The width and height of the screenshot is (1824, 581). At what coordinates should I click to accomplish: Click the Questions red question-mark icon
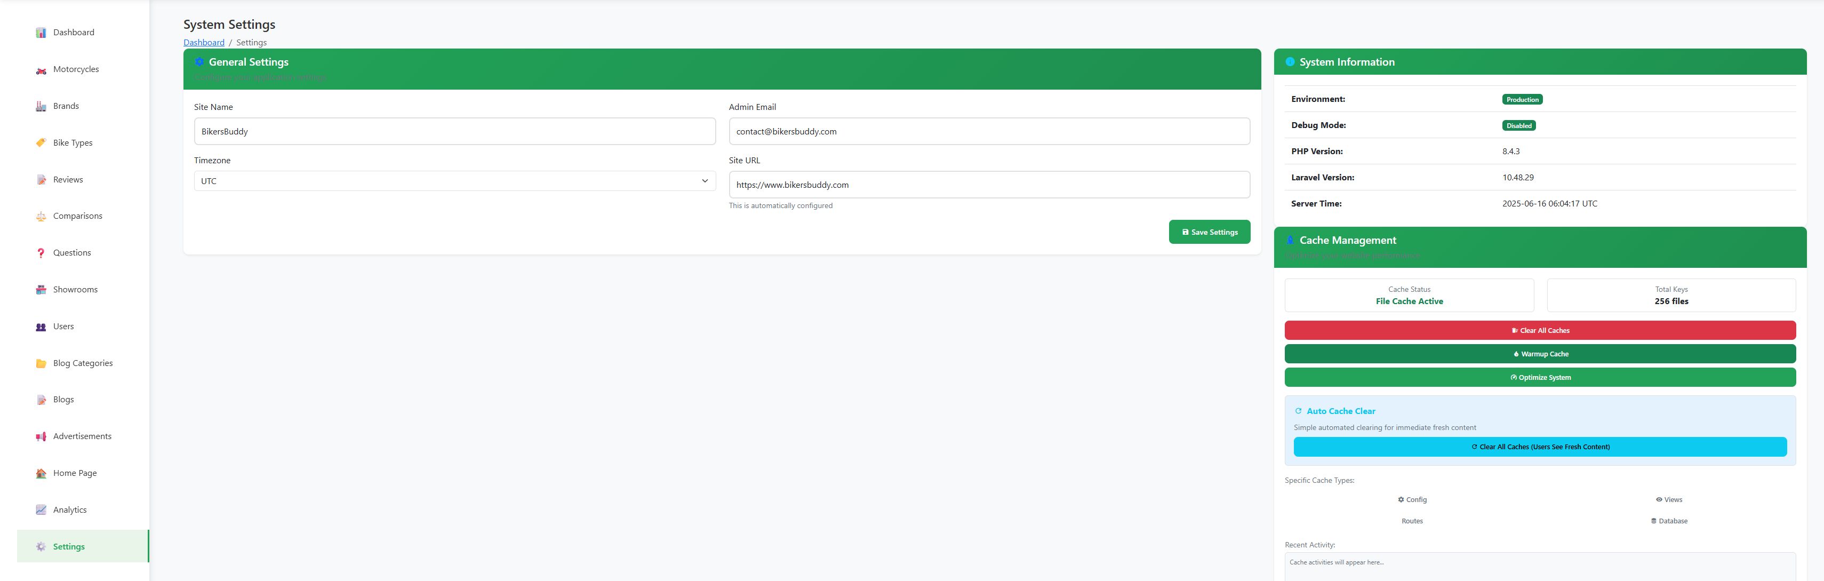41,253
